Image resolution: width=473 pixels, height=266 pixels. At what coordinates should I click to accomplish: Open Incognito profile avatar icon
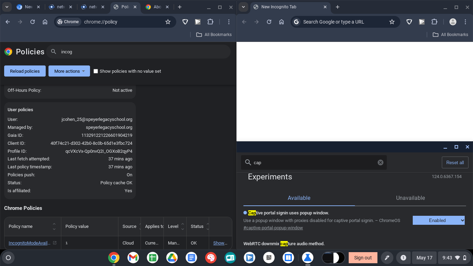pos(453,22)
